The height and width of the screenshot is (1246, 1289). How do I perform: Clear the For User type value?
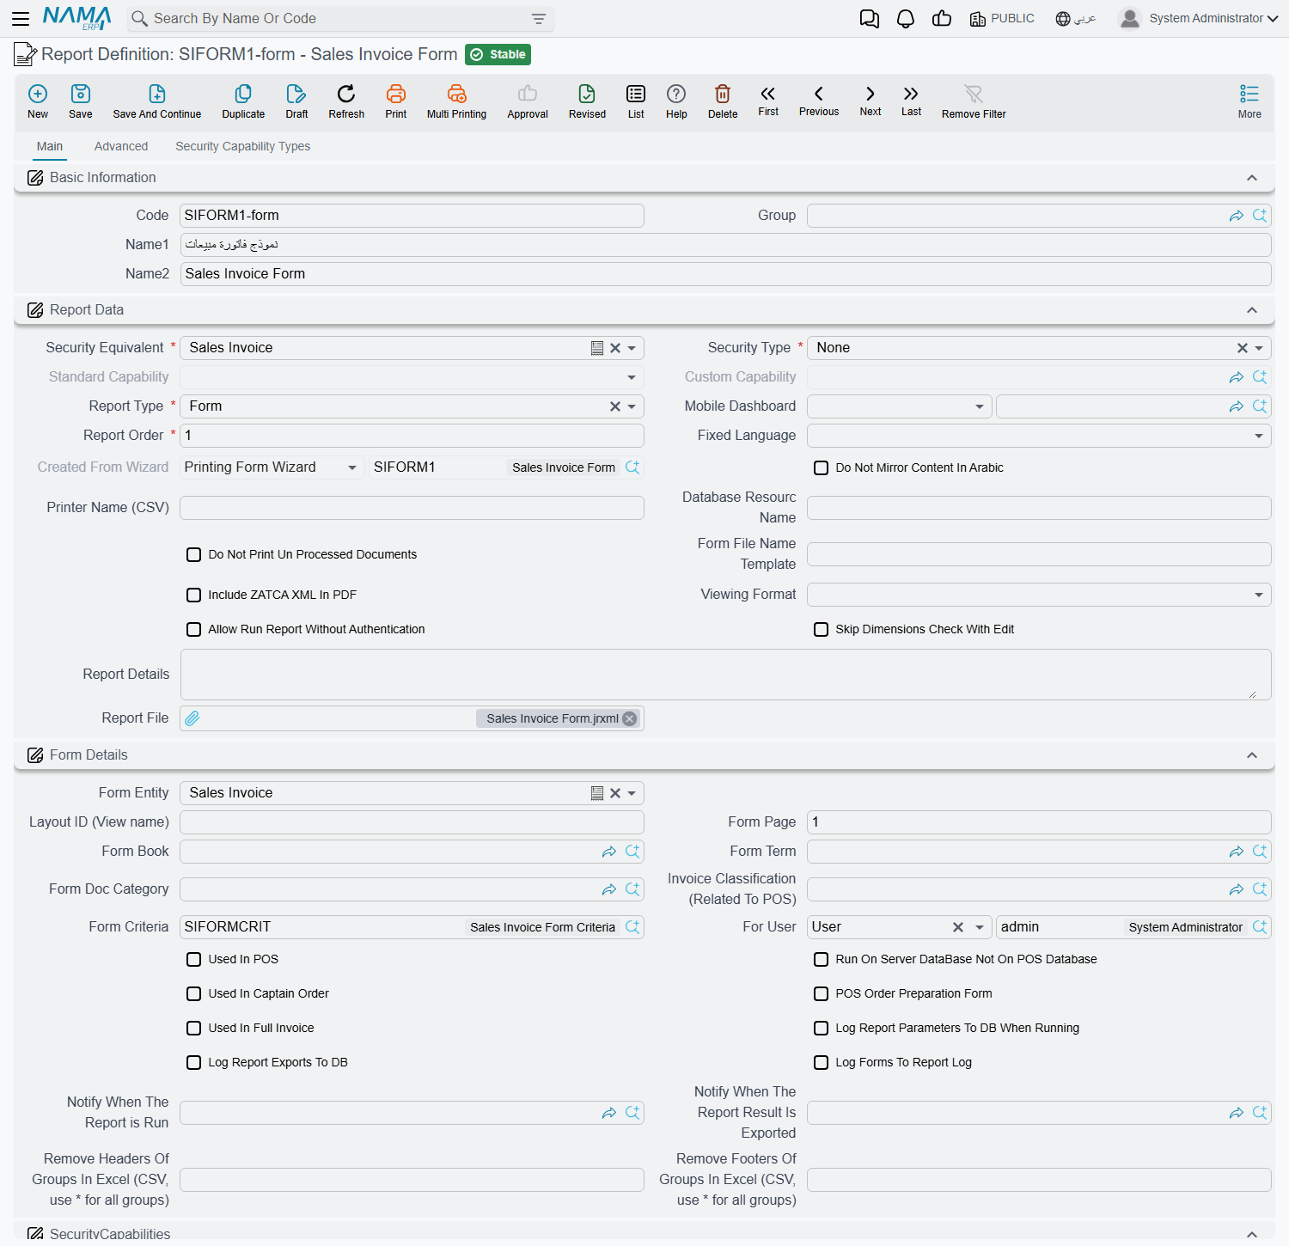tap(958, 927)
